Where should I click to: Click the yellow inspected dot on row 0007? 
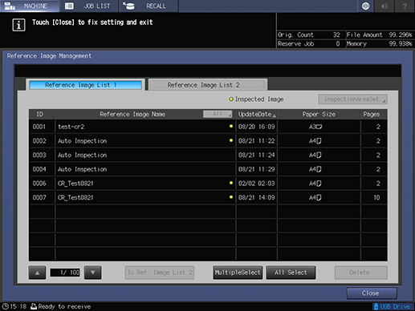pyautogui.click(x=231, y=197)
